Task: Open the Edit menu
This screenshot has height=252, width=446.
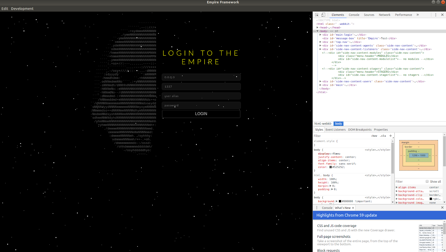Action: click(5, 9)
